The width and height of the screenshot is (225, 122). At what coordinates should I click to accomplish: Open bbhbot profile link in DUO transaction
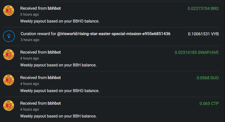coord(54,78)
